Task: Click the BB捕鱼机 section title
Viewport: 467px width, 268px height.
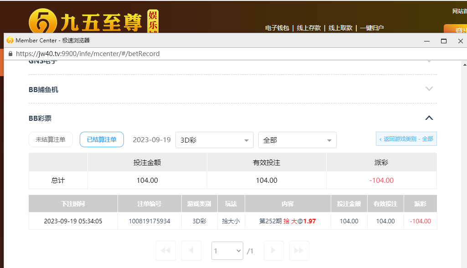Action: tap(43, 90)
